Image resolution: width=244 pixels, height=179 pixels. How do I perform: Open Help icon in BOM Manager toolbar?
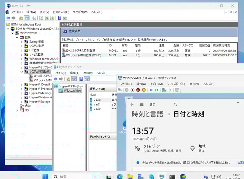(x=59, y=18)
